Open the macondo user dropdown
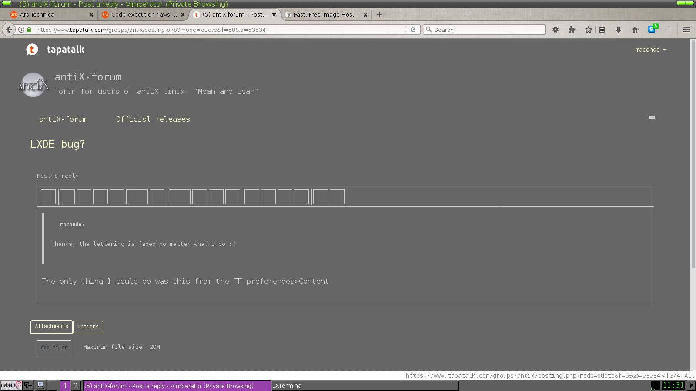The height and width of the screenshot is (391, 696). [651, 50]
